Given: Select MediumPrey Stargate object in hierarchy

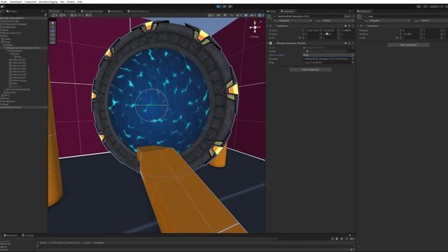Looking at the screenshot, I should pyautogui.click(x=24, y=48).
